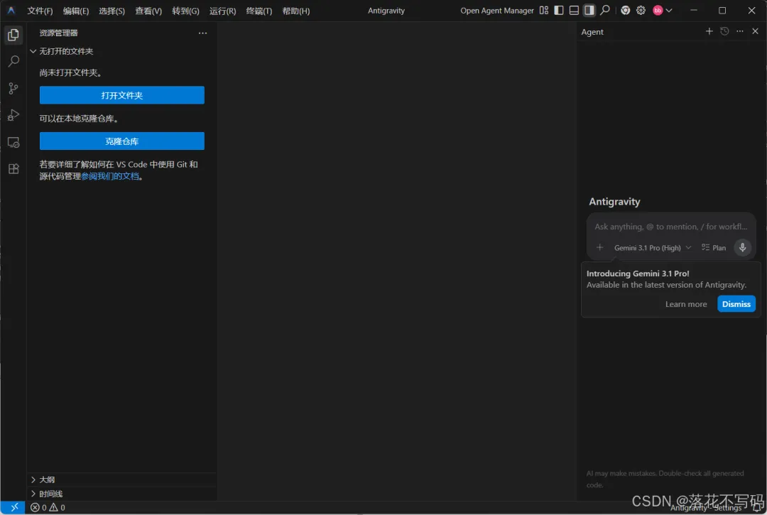Maximize the Antigravity window

[x=722, y=10]
